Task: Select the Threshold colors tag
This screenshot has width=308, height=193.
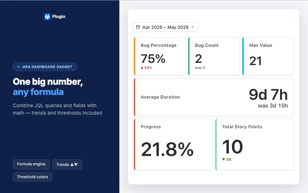Action: tap(32, 177)
